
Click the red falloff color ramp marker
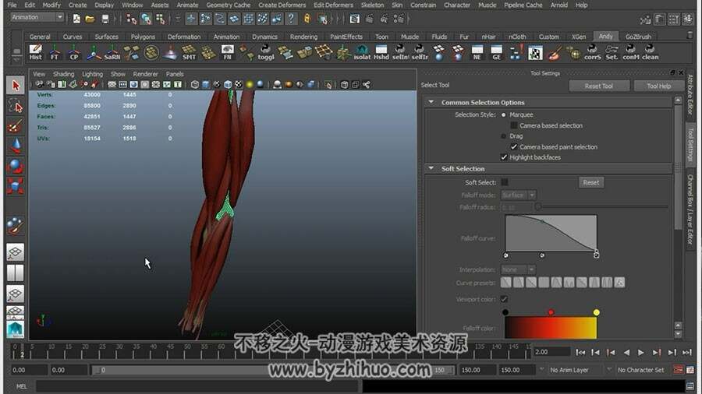[551, 312]
